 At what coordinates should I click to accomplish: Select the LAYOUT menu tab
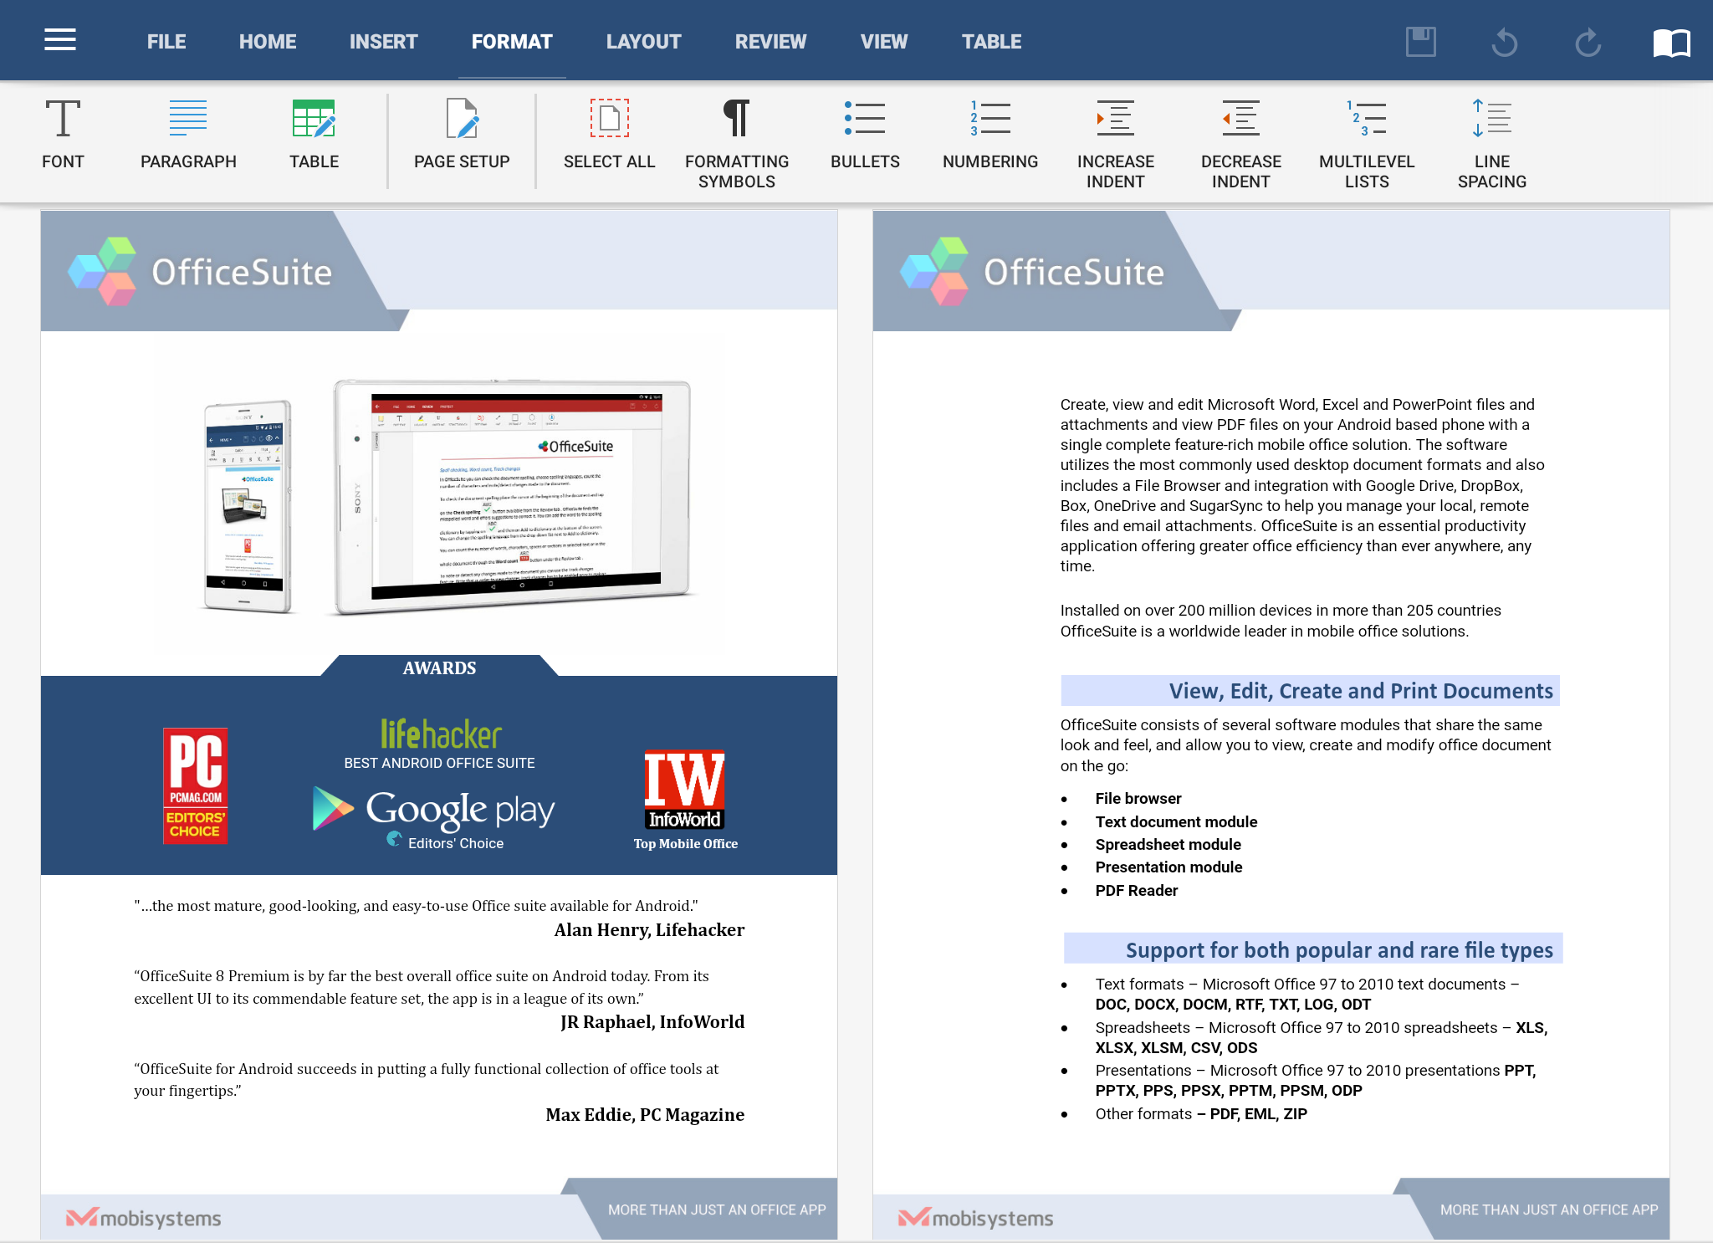(644, 41)
